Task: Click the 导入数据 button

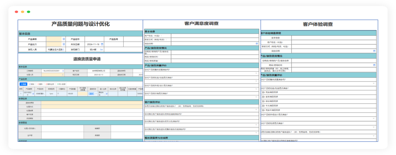Action: pos(62,84)
